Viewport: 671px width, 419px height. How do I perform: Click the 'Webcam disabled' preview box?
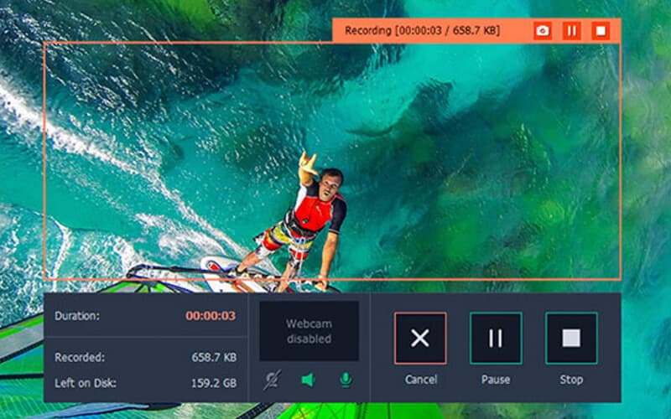[x=309, y=331]
